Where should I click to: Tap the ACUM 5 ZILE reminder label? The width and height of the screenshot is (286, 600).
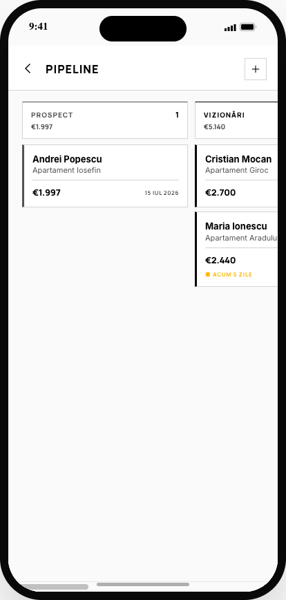tap(233, 274)
